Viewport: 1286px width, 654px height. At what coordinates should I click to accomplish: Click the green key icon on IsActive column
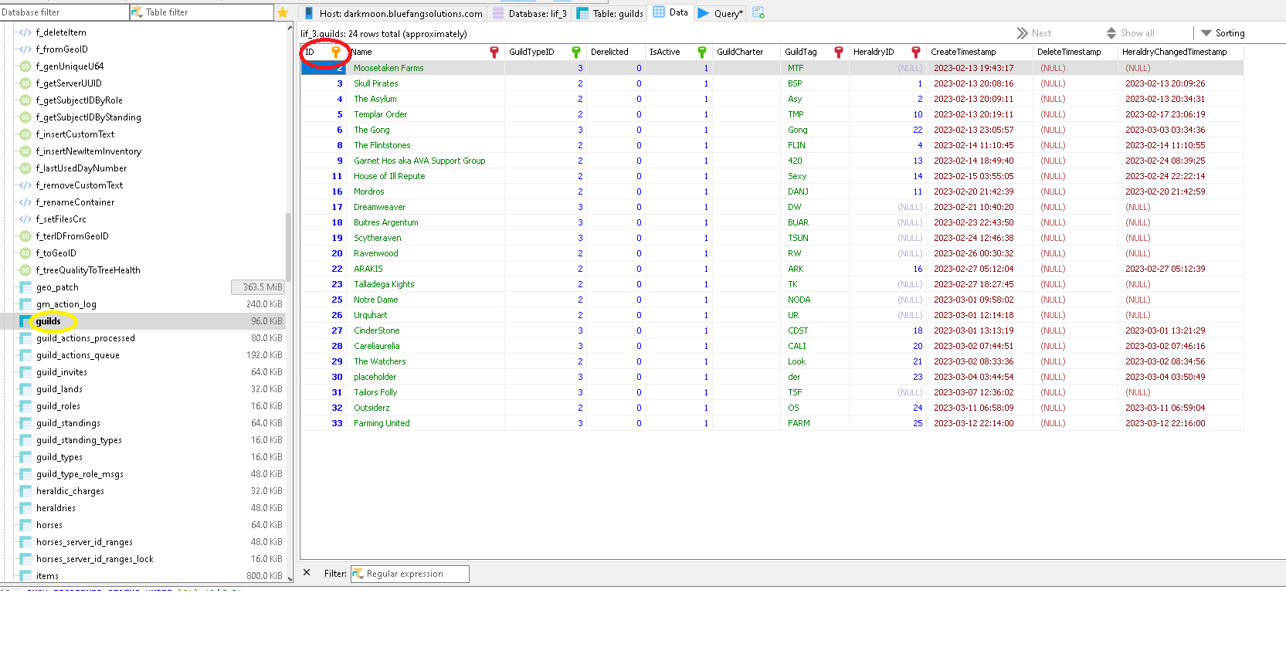tap(701, 52)
